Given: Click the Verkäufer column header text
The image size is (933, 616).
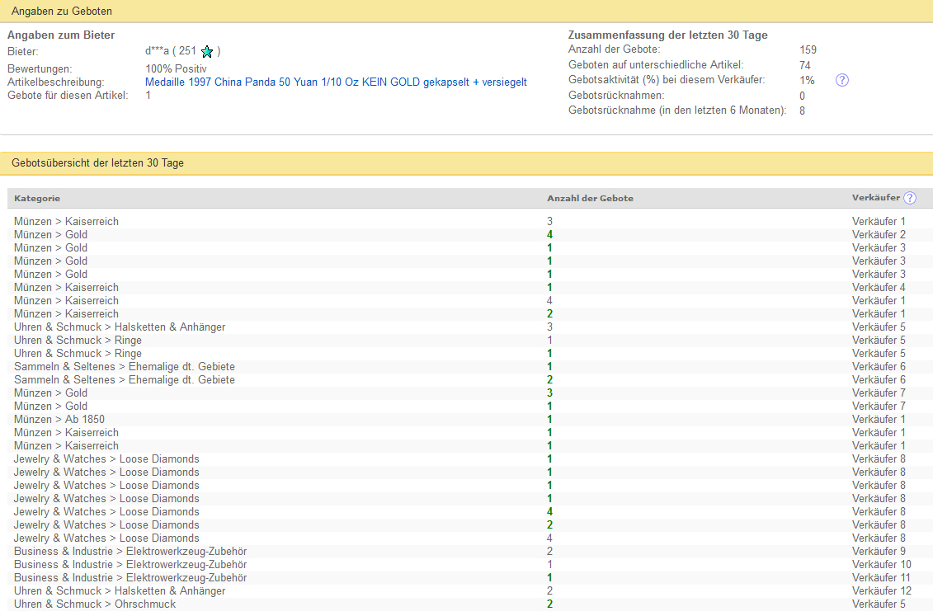Looking at the screenshot, I should [x=875, y=198].
